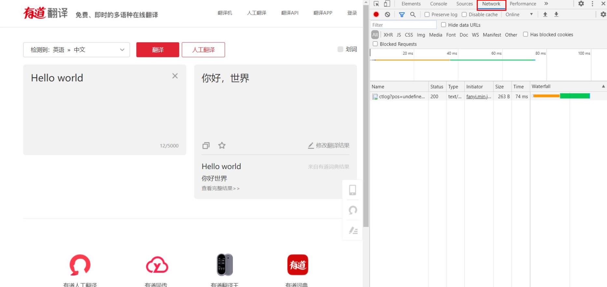Select the Network tab
This screenshot has width=607, height=287.
pos(491,4)
